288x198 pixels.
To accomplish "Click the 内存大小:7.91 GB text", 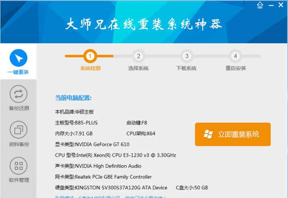I will point(74,133).
